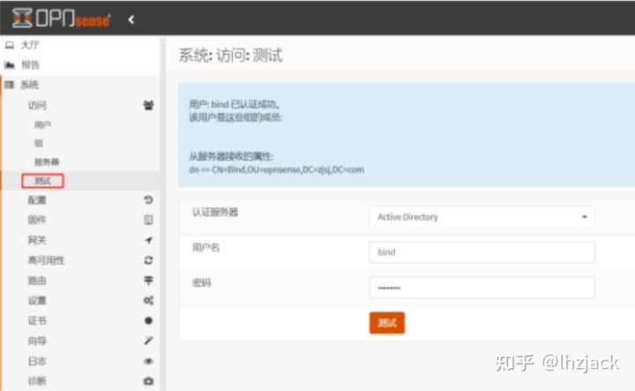The width and height of the screenshot is (635, 391).
Task: Select 测试 in the sidebar
Action: click(x=43, y=181)
